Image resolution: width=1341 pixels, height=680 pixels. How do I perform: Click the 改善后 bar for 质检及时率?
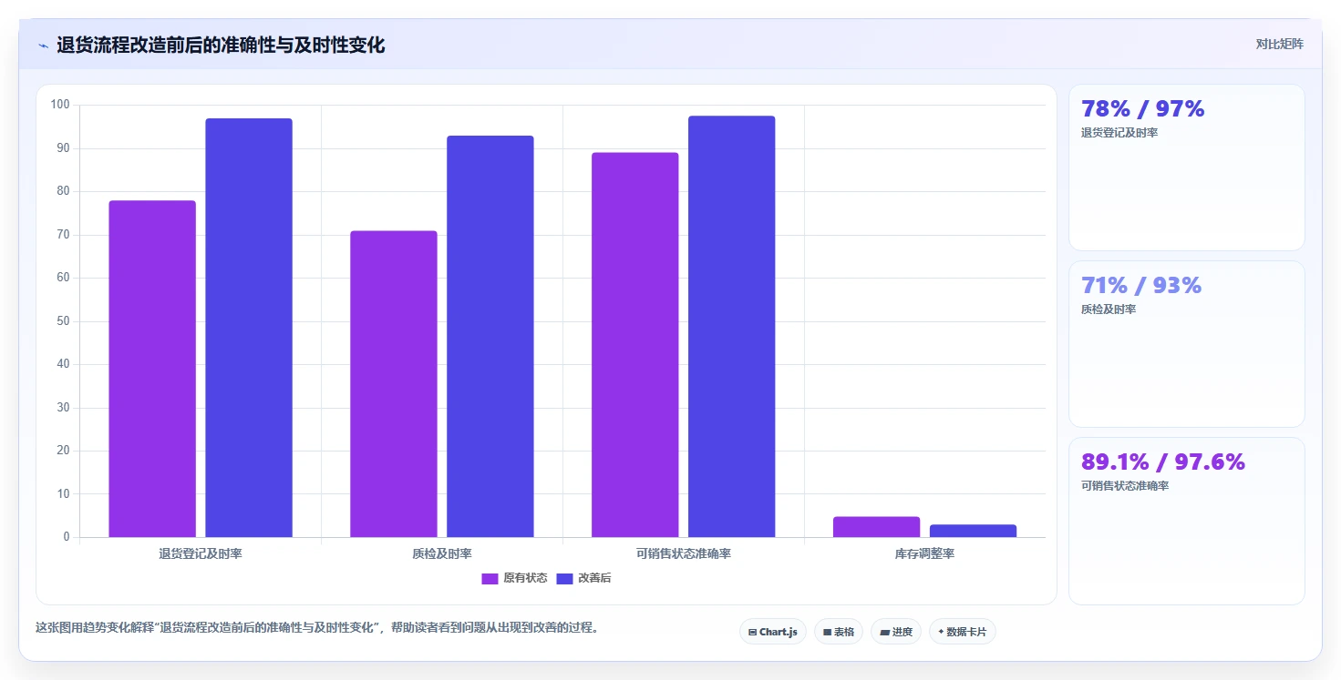490,337
